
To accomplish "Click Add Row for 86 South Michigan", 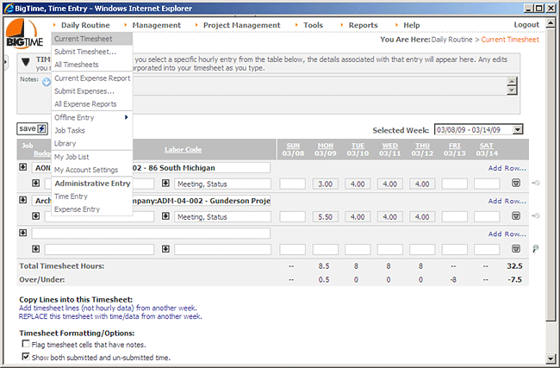I will [507, 168].
